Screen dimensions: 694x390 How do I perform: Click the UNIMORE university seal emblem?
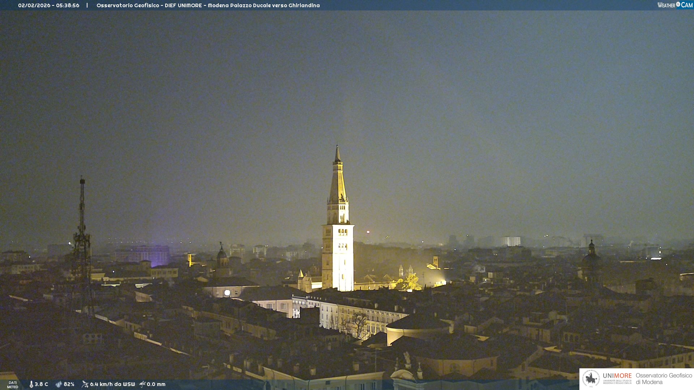tap(591, 379)
